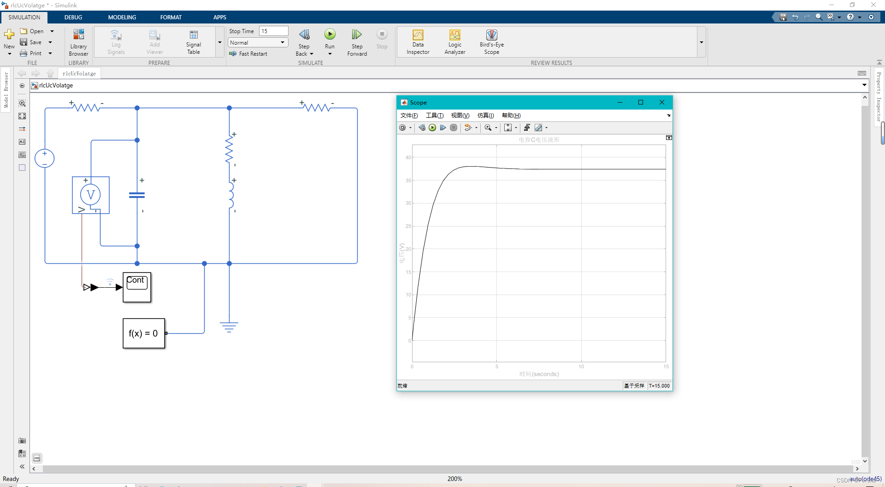Click the Area box icon in palette
Screen dimensions: 885x487
tap(22, 168)
